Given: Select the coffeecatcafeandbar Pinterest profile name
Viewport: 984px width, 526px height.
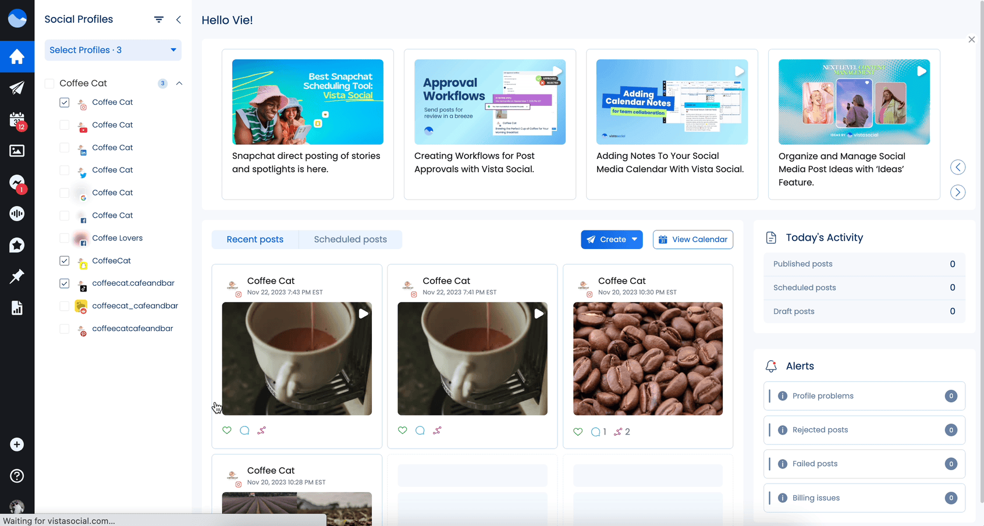Looking at the screenshot, I should tap(133, 329).
